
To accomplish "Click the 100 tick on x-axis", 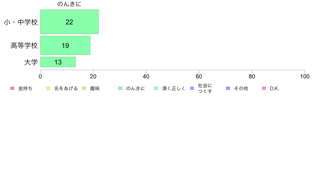I will 305,77.
